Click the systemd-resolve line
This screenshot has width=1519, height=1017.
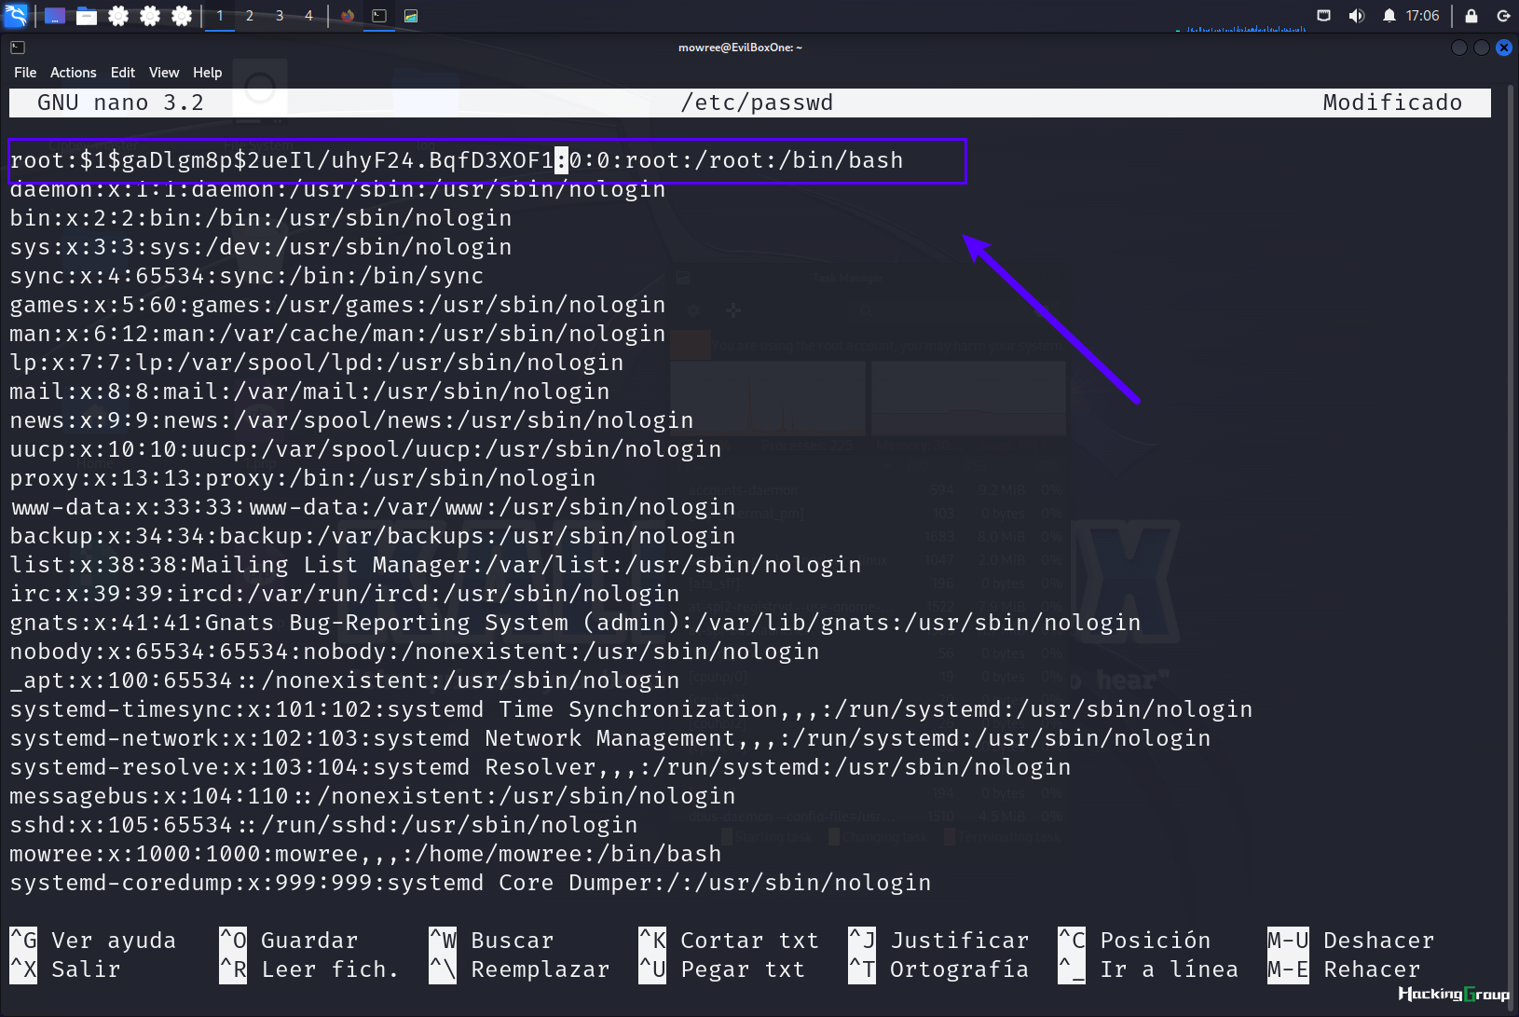tap(541, 767)
